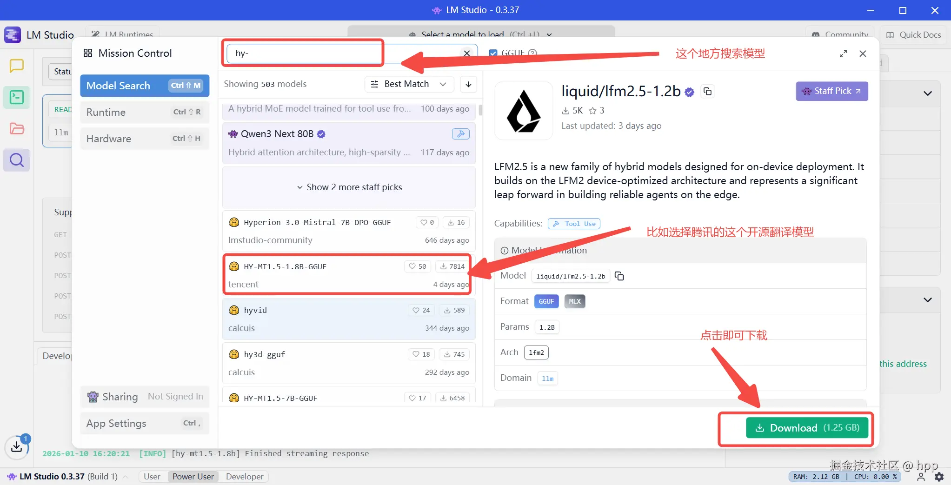
Task: Select the Hyperion-3.0-Mistral-7B-DPO-GGUF result
Action: tap(349, 231)
